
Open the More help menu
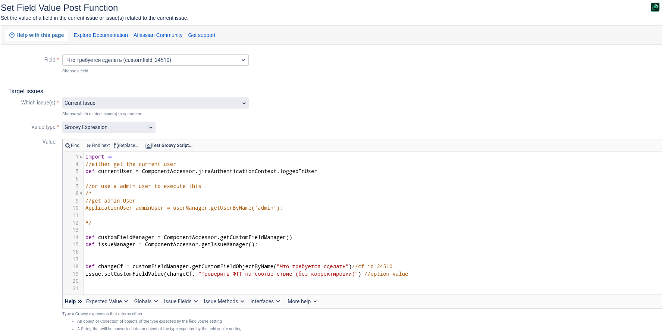302,301
